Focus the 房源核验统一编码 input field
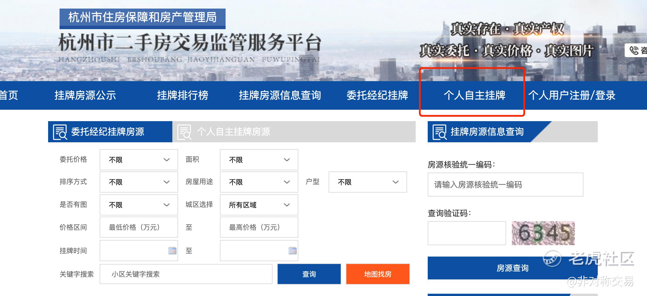Image resolution: width=647 pixels, height=296 pixels. pyautogui.click(x=506, y=185)
